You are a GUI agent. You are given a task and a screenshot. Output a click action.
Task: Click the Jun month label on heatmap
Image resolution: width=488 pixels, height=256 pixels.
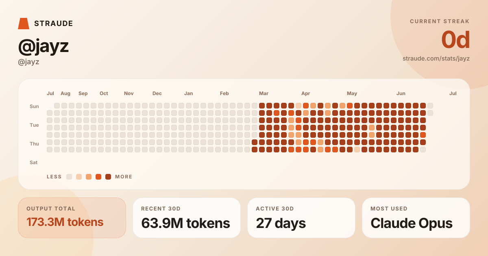tap(401, 93)
